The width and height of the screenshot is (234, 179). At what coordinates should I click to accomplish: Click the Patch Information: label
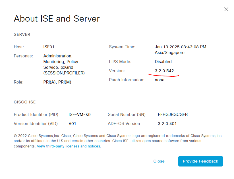point(127,80)
